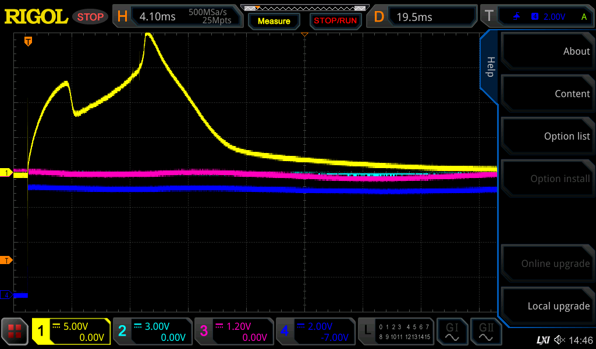Viewport: 596px width, 349px height.
Task: Click the waveform memory overview bar
Action: (304, 8)
